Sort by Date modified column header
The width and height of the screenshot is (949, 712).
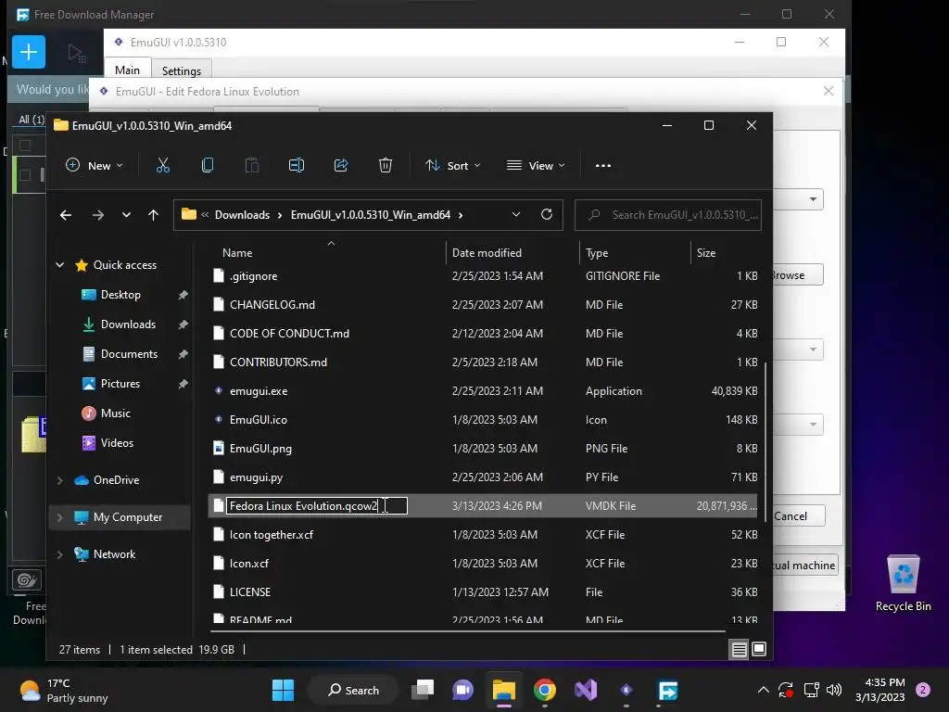point(513,252)
